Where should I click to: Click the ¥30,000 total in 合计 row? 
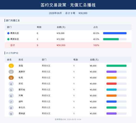pos(61,45)
